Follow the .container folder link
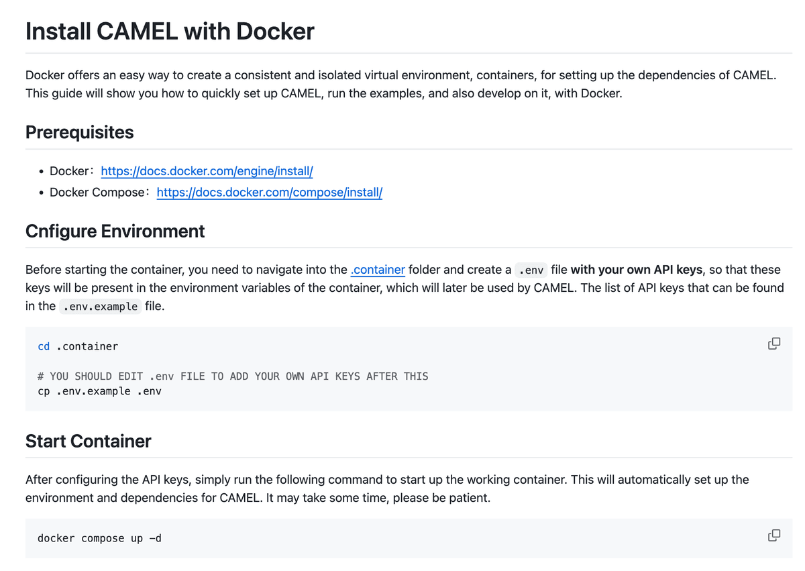The height and width of the screenshot is (571, 805). coord(378,270)
